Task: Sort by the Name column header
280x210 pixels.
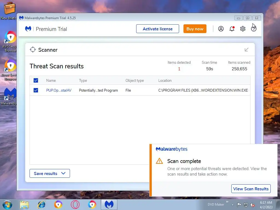Action: (x=51, y=80)
